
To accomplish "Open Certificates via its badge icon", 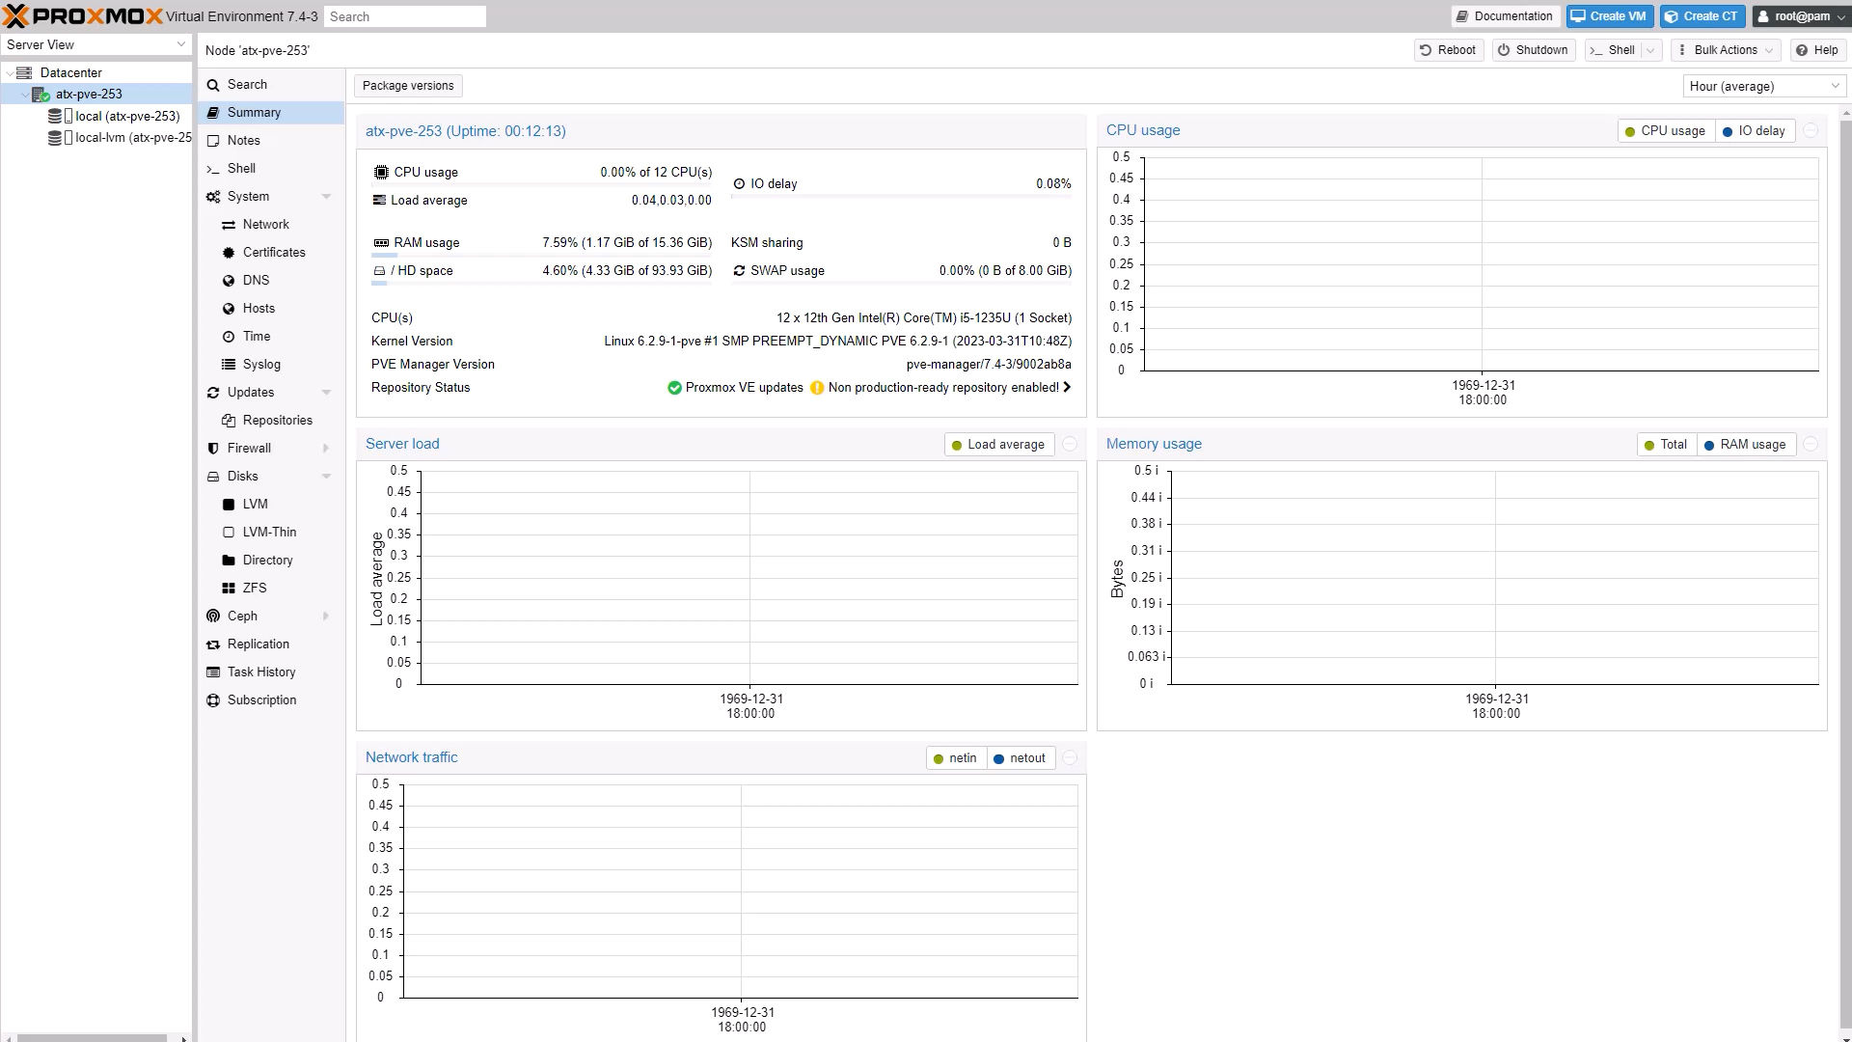I will click(229, 252).
